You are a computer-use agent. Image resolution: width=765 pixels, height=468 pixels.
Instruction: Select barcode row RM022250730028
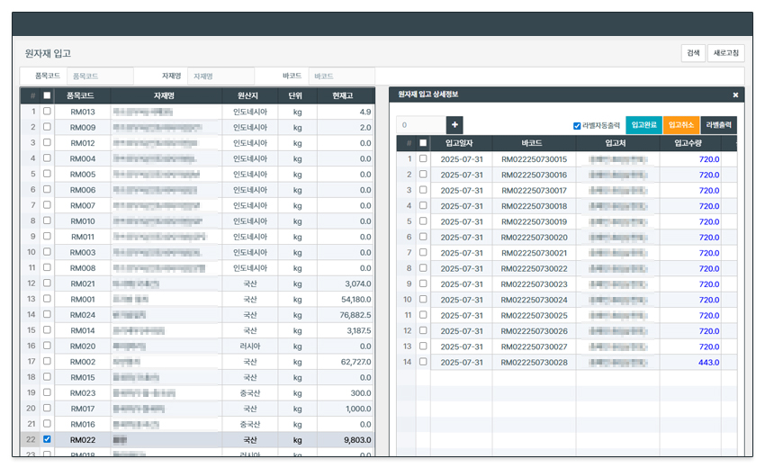tap(534, 362)
